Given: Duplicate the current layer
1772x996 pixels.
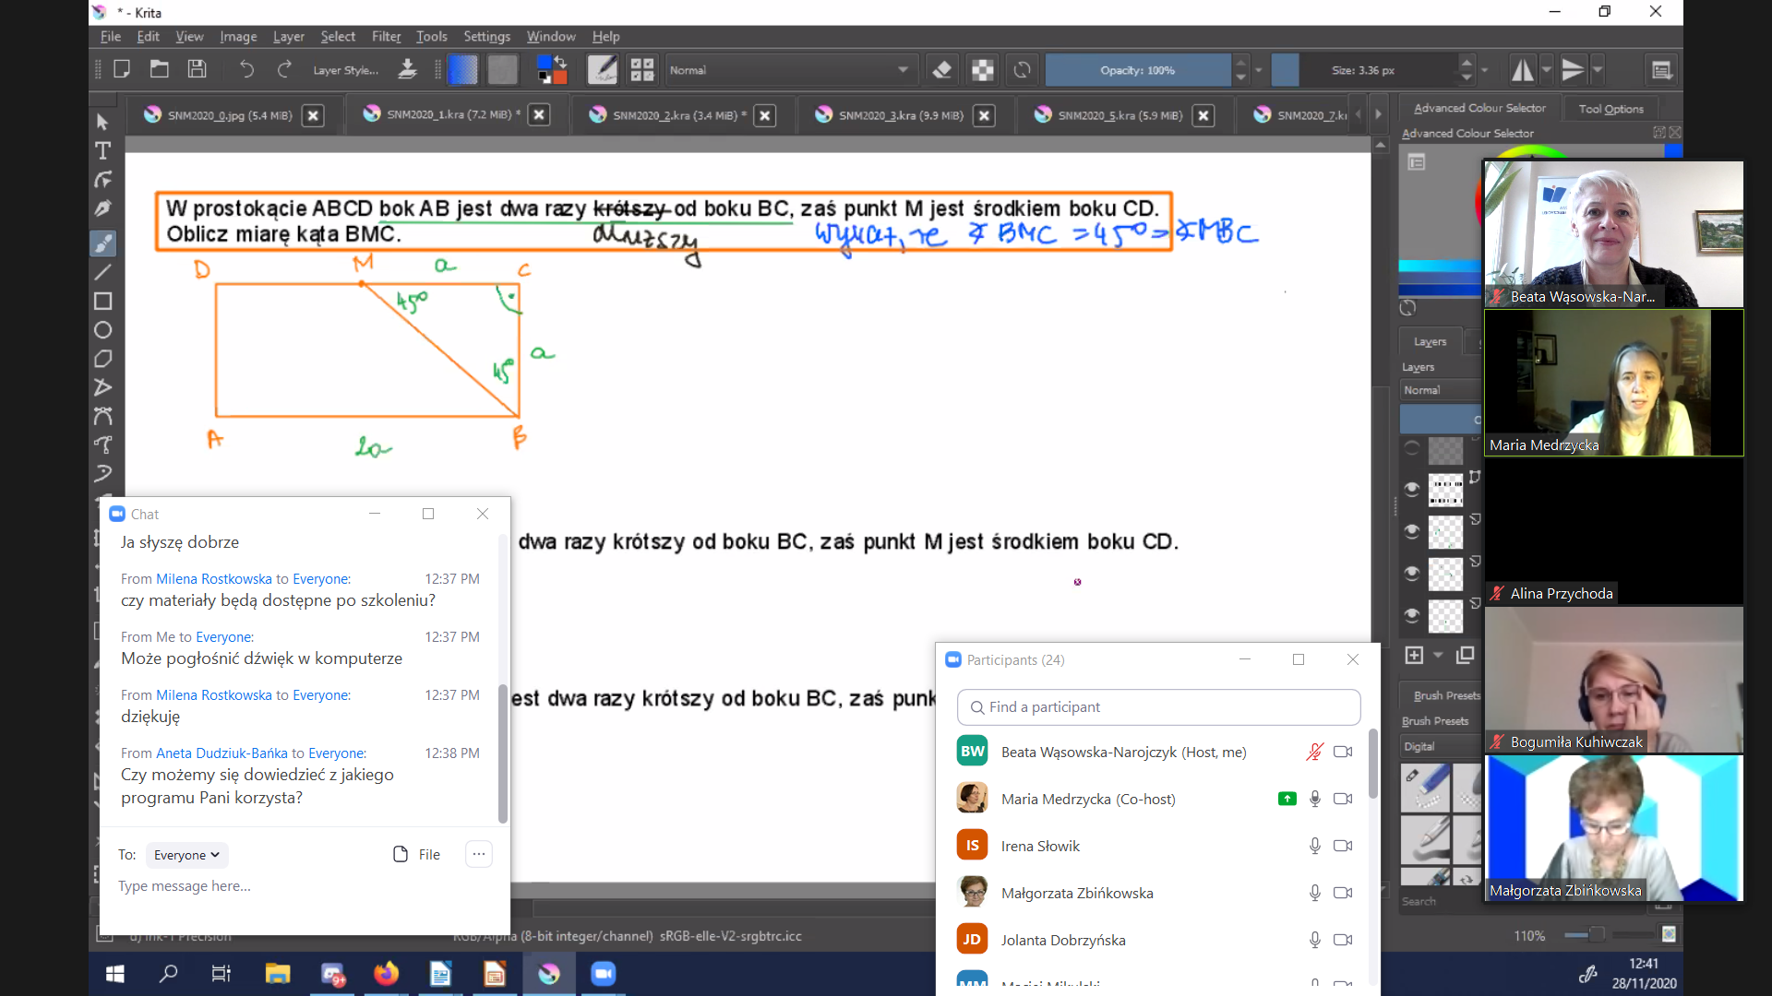Looking at the screenshot, I should [x=1466, y=655].
